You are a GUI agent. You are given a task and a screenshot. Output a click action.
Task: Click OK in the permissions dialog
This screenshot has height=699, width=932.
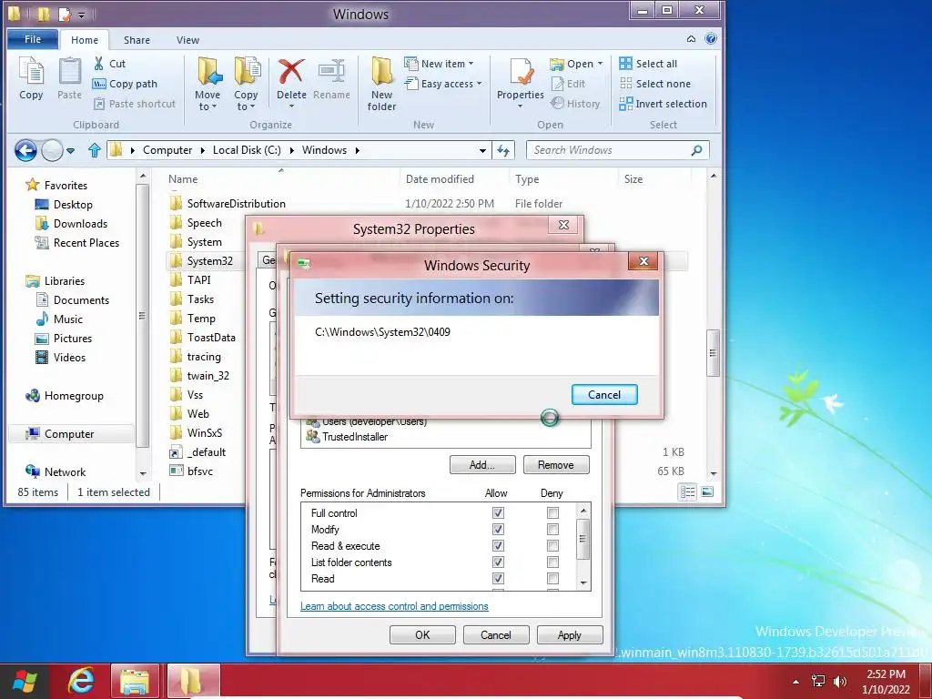click(x=422, y=634)
